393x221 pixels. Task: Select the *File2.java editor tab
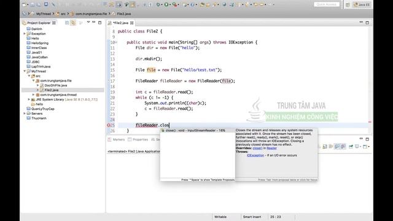[120, 23]
